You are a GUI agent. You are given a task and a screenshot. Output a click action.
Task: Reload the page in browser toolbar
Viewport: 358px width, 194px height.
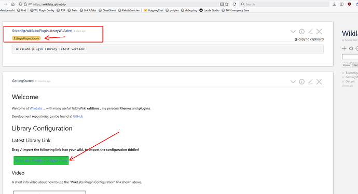coord(234,4)
